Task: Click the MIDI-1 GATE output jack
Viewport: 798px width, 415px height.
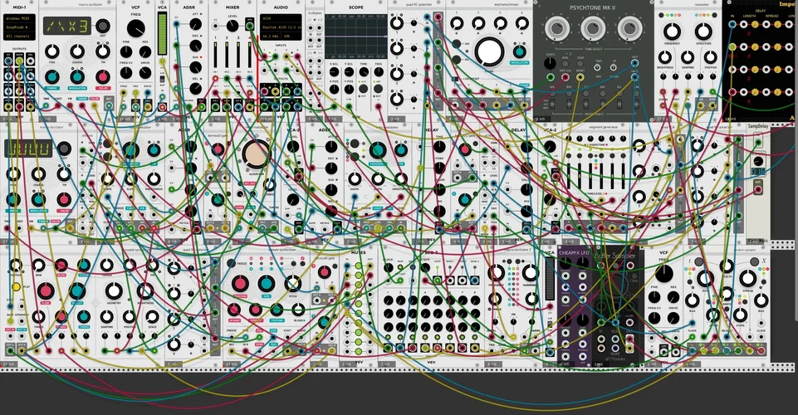Action: click(x=19, y=61)
